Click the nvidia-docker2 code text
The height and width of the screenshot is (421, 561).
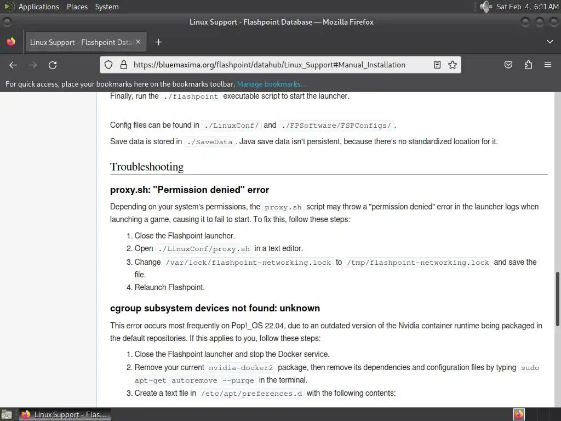(241, 368)
